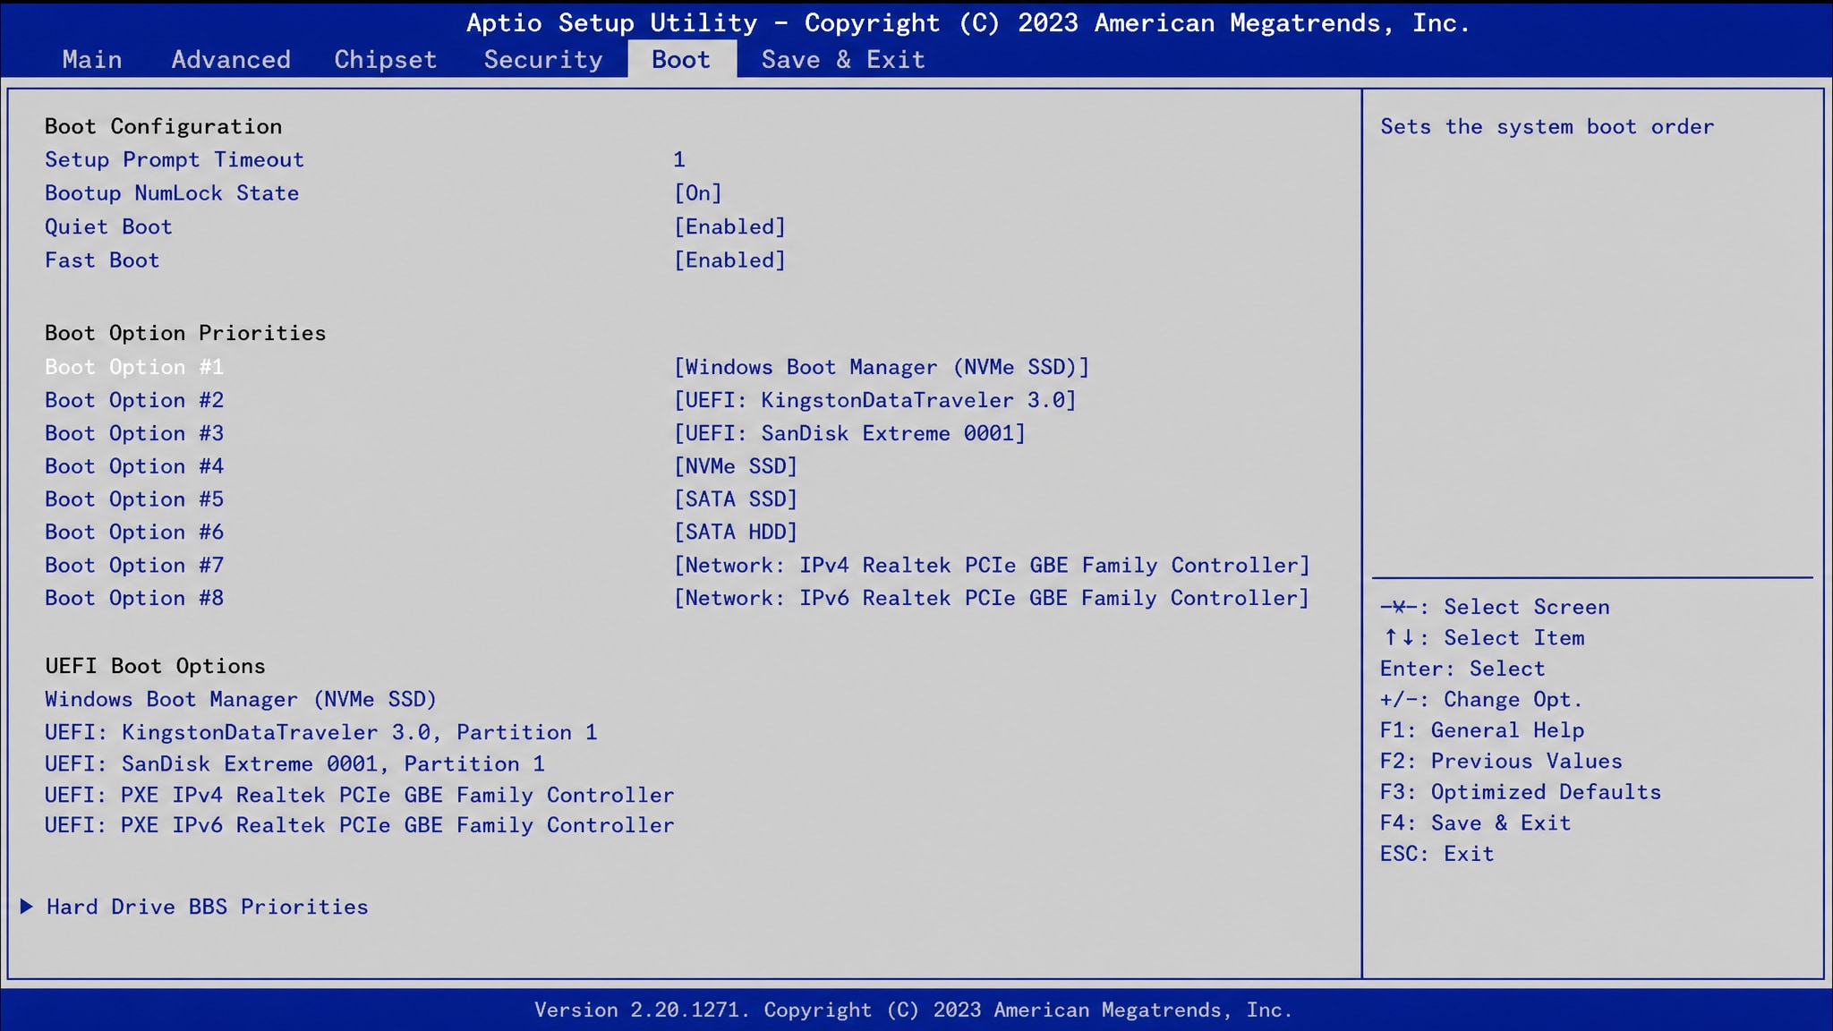Go to the Security tab
Screen dimensions: 1833x1031
coord(543,59)
